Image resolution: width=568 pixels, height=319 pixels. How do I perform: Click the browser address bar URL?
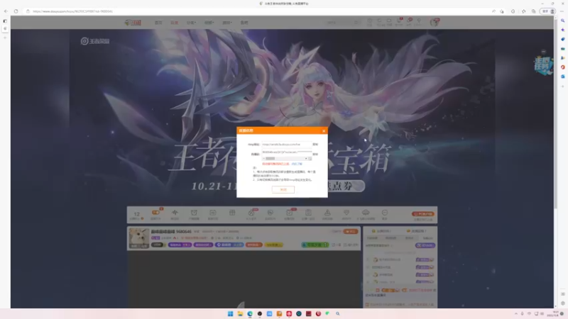[x=72, y=11]
